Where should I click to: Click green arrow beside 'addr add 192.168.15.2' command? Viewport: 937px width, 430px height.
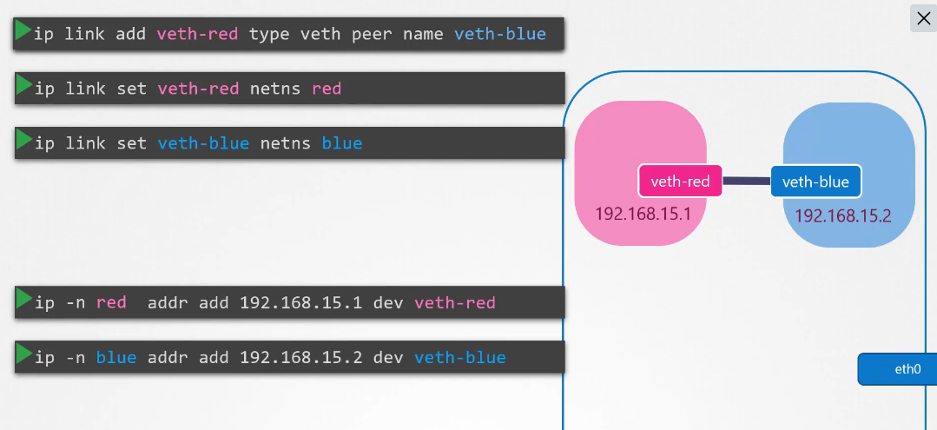23,354
